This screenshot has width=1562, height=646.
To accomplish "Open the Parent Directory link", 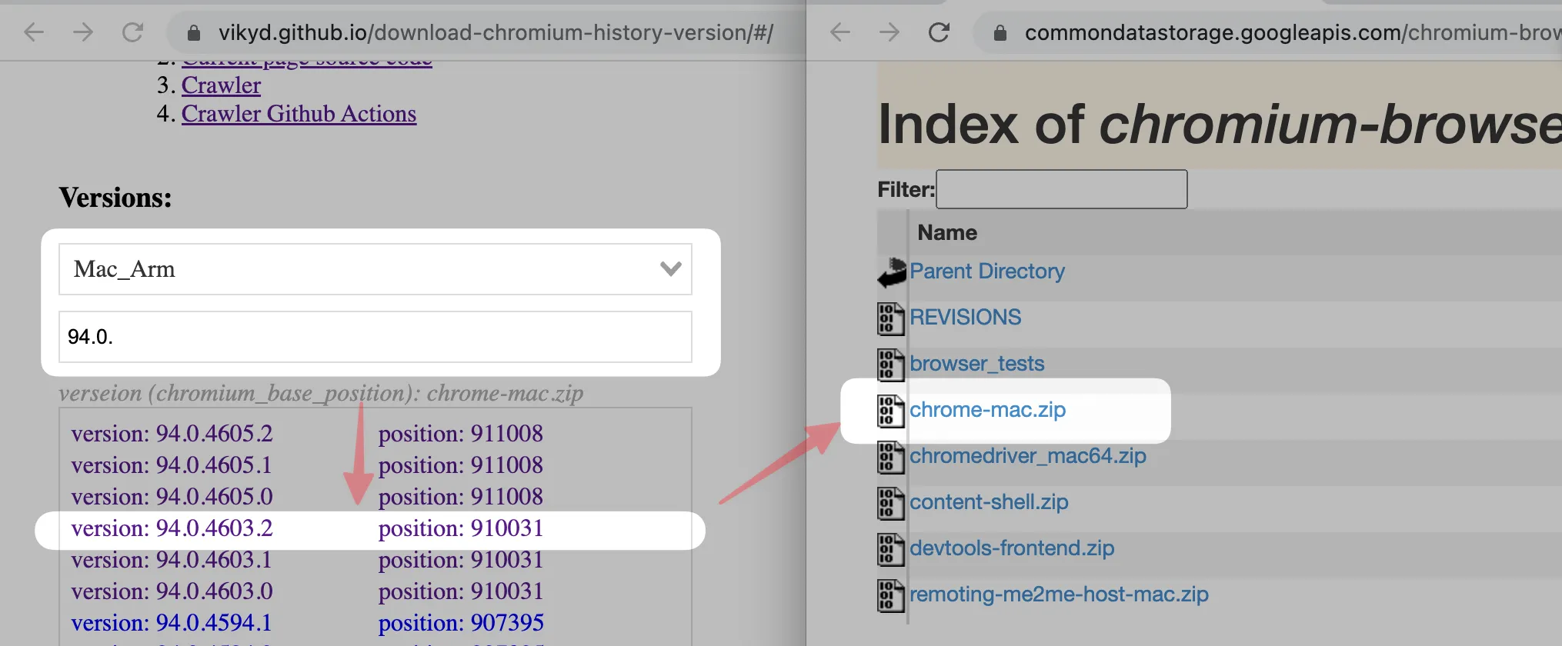I will click(x=987, y=271).
